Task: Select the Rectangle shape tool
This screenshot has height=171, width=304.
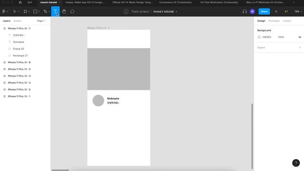Action: coord(35,11)
